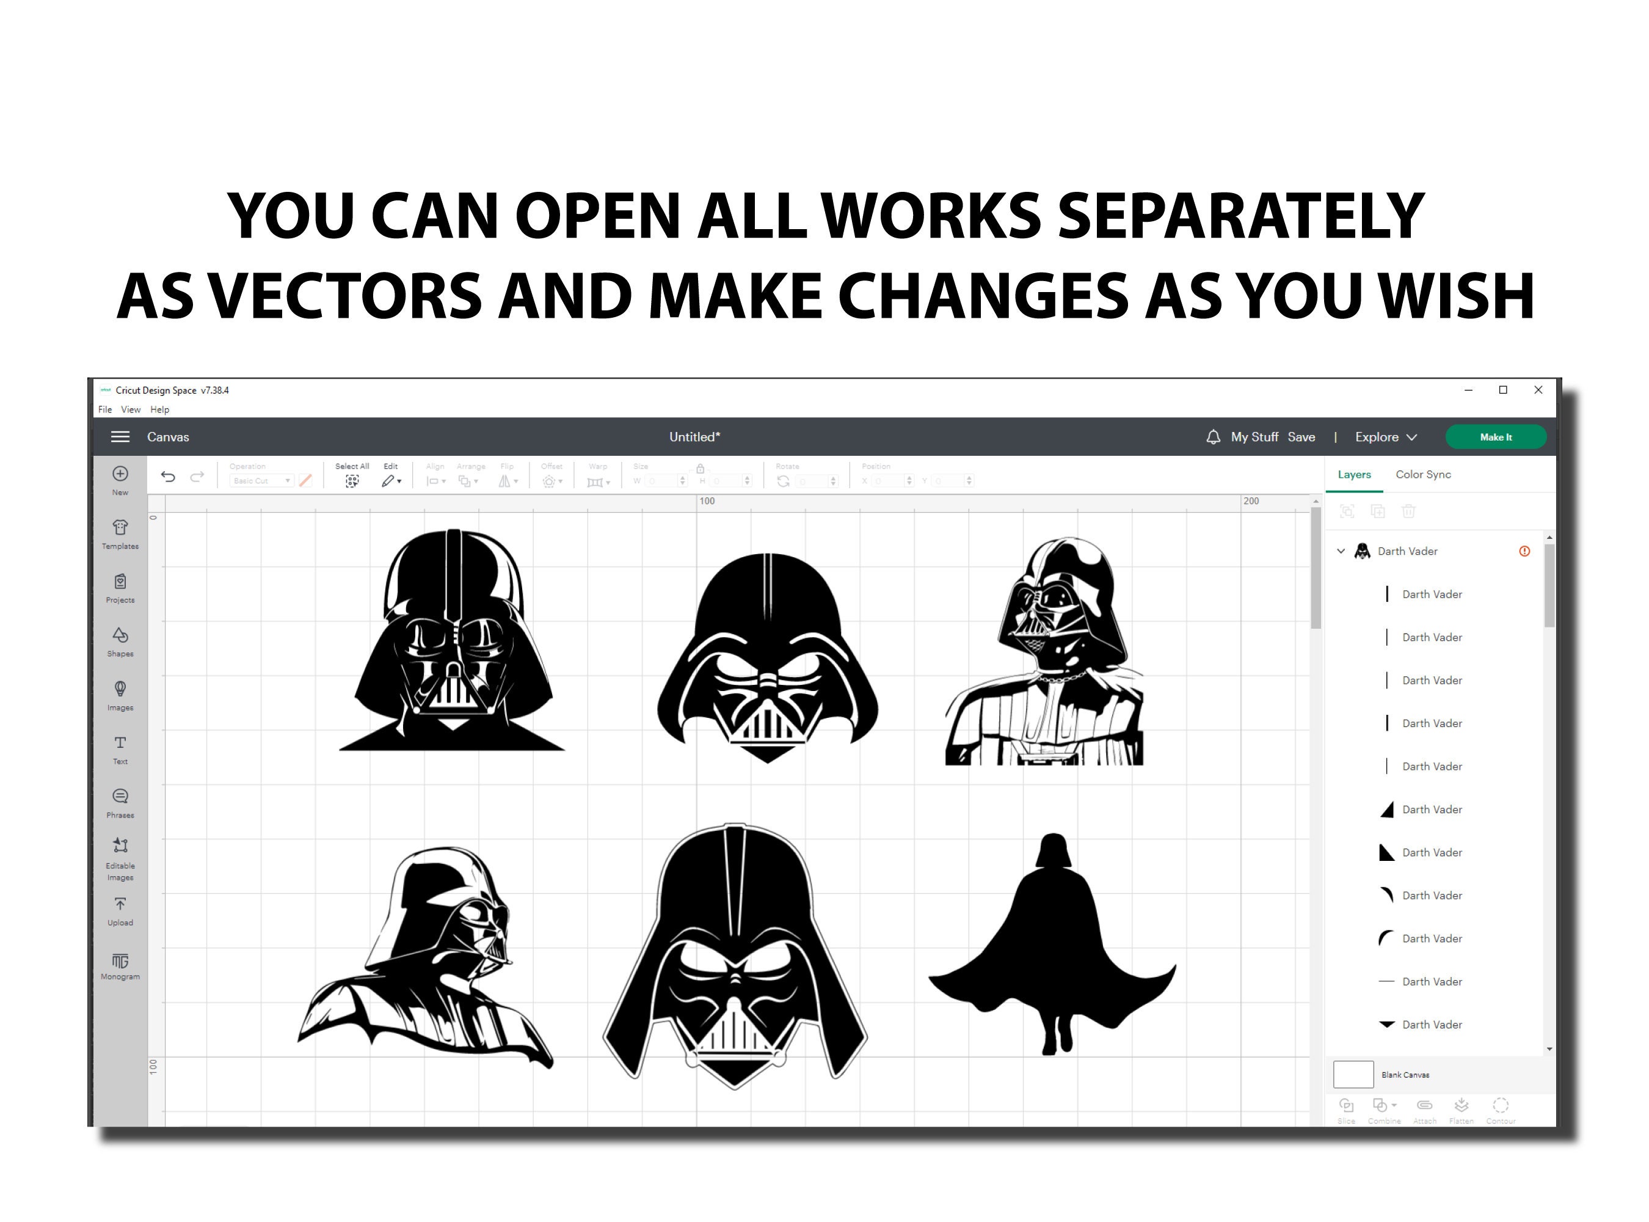1649x1222 pixels.
Task: Toggle the hamburger menu icon
Action: [120, 436]
